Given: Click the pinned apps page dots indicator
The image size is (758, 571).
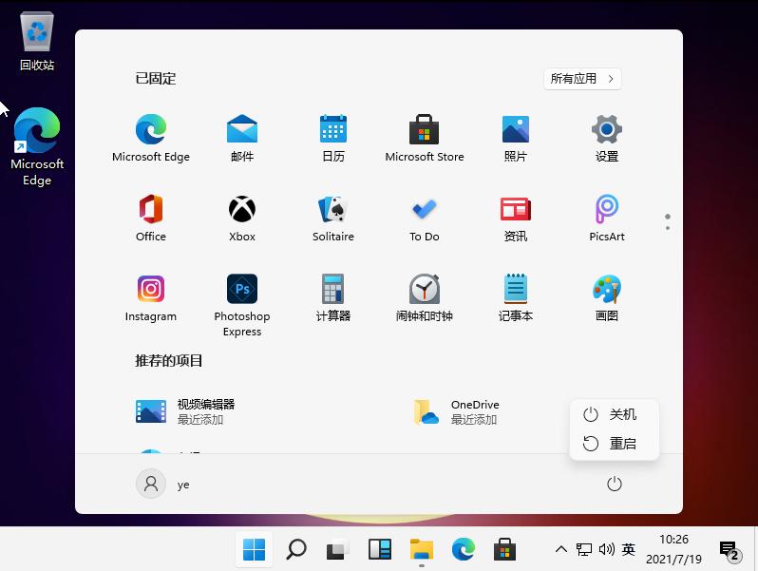Looking at the screenshot, I should point(668,221).
